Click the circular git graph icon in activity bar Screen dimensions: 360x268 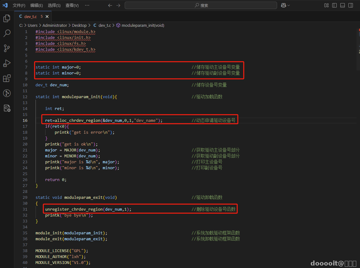pyautogui.click(x=7, y=93)
